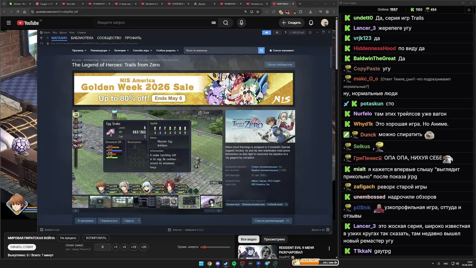
Task: Open Steam from the taskbar
Action: point(226,264)
